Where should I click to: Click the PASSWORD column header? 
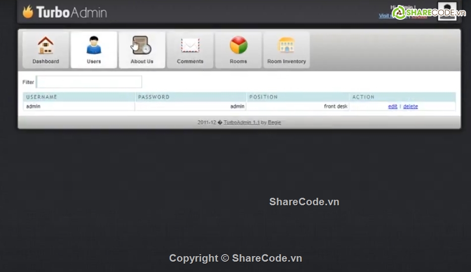tap(190, 97)
